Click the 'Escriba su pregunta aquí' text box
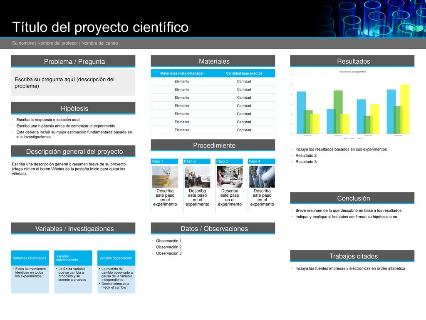 pyautogui.click(x=73, y=82)
